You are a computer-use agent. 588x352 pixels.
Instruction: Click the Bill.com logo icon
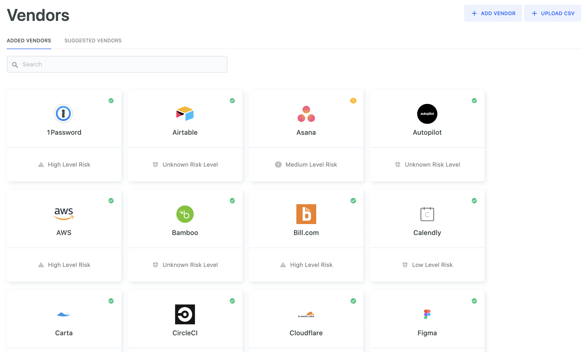point(306,214)
